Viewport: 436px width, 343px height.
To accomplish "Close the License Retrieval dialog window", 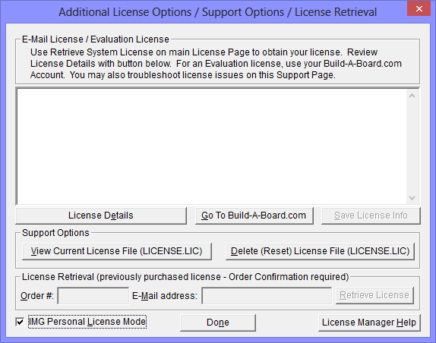I will point(419,8).
